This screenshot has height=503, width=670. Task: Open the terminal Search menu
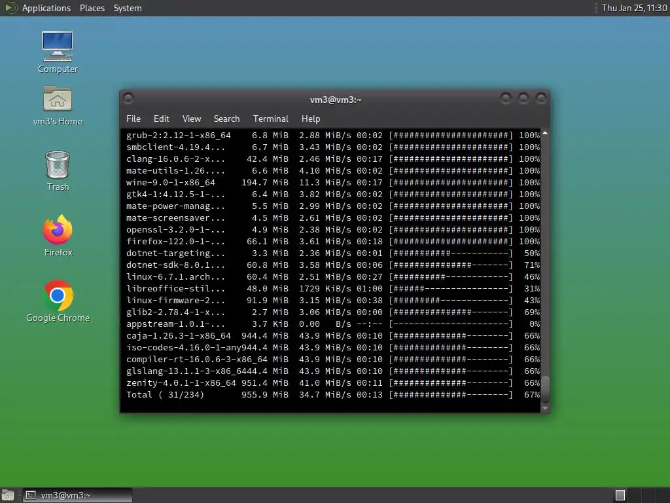tap(226, 119)
